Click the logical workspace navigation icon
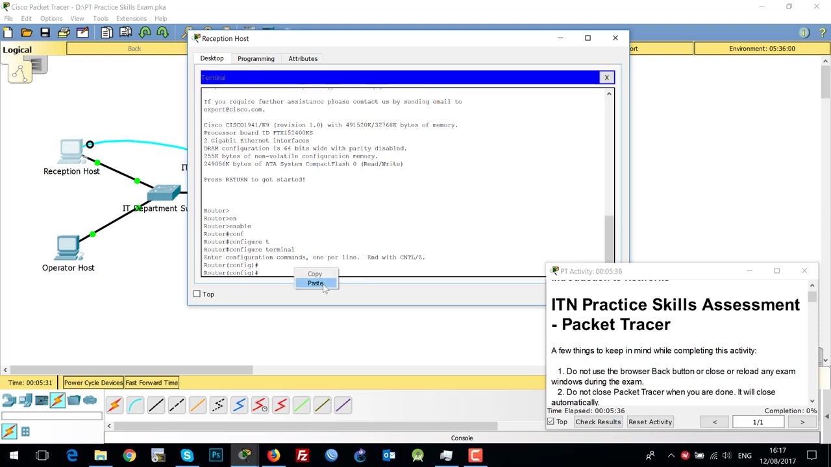The width and height of the screenshot is (831, 467). [20, 71]
